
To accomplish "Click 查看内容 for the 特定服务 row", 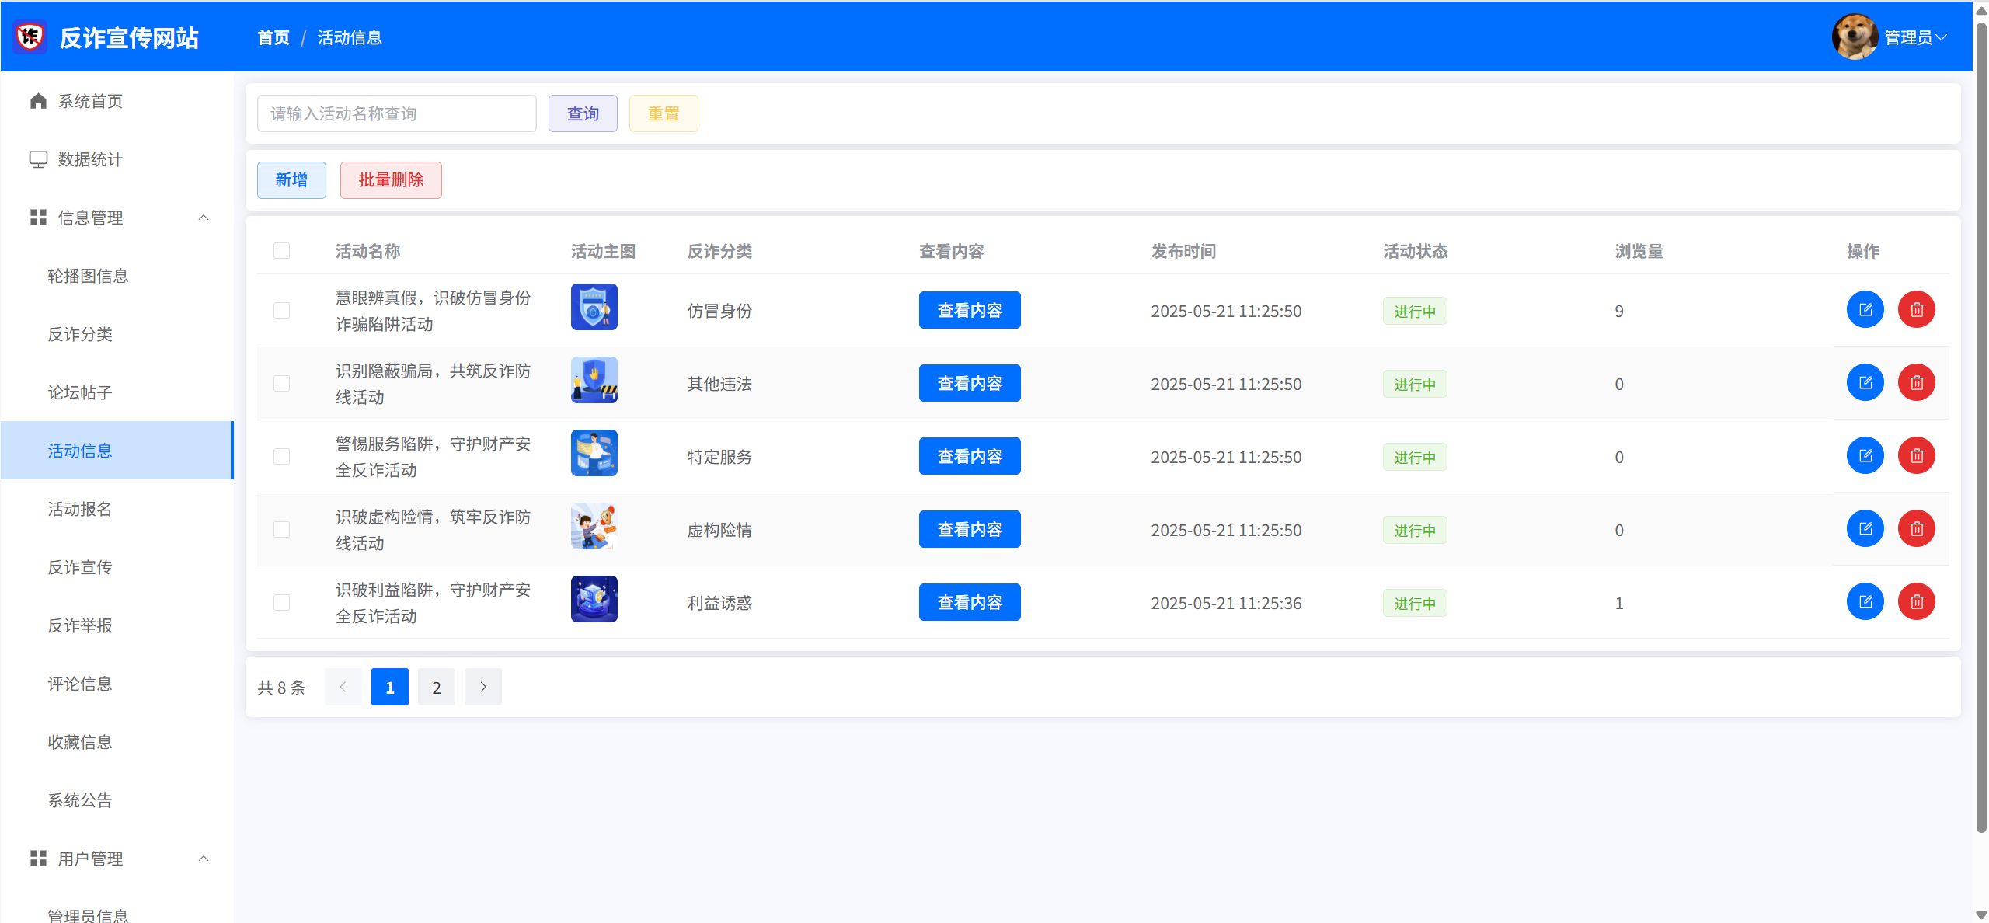I will click(x=969, y=456).
